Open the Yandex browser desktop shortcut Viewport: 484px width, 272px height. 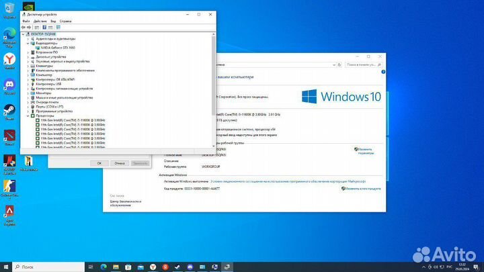(9, 61)
